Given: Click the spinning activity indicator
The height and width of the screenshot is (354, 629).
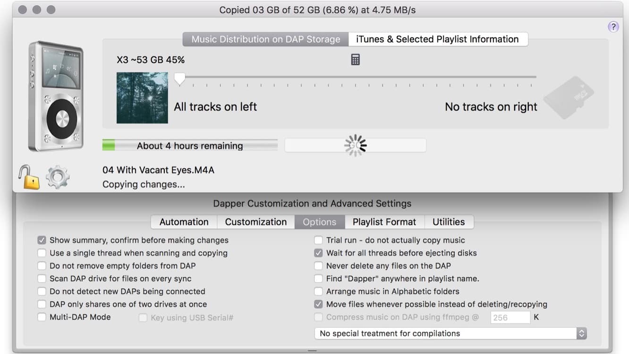Looking at the screenshot, I should (355, 146).
